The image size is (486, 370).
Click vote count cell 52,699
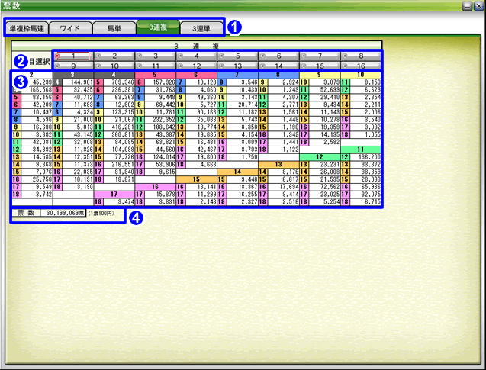coord(324,89)
